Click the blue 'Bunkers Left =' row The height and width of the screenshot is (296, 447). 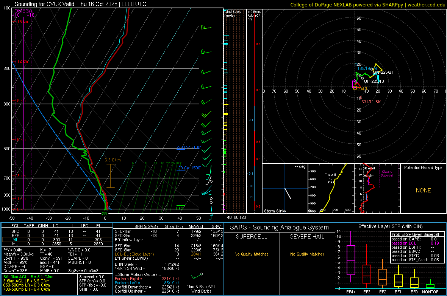click(x=147, y=283)
